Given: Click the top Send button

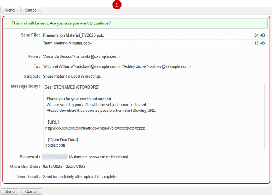Looking at the screenshot, I should click(x=10, y=10).
